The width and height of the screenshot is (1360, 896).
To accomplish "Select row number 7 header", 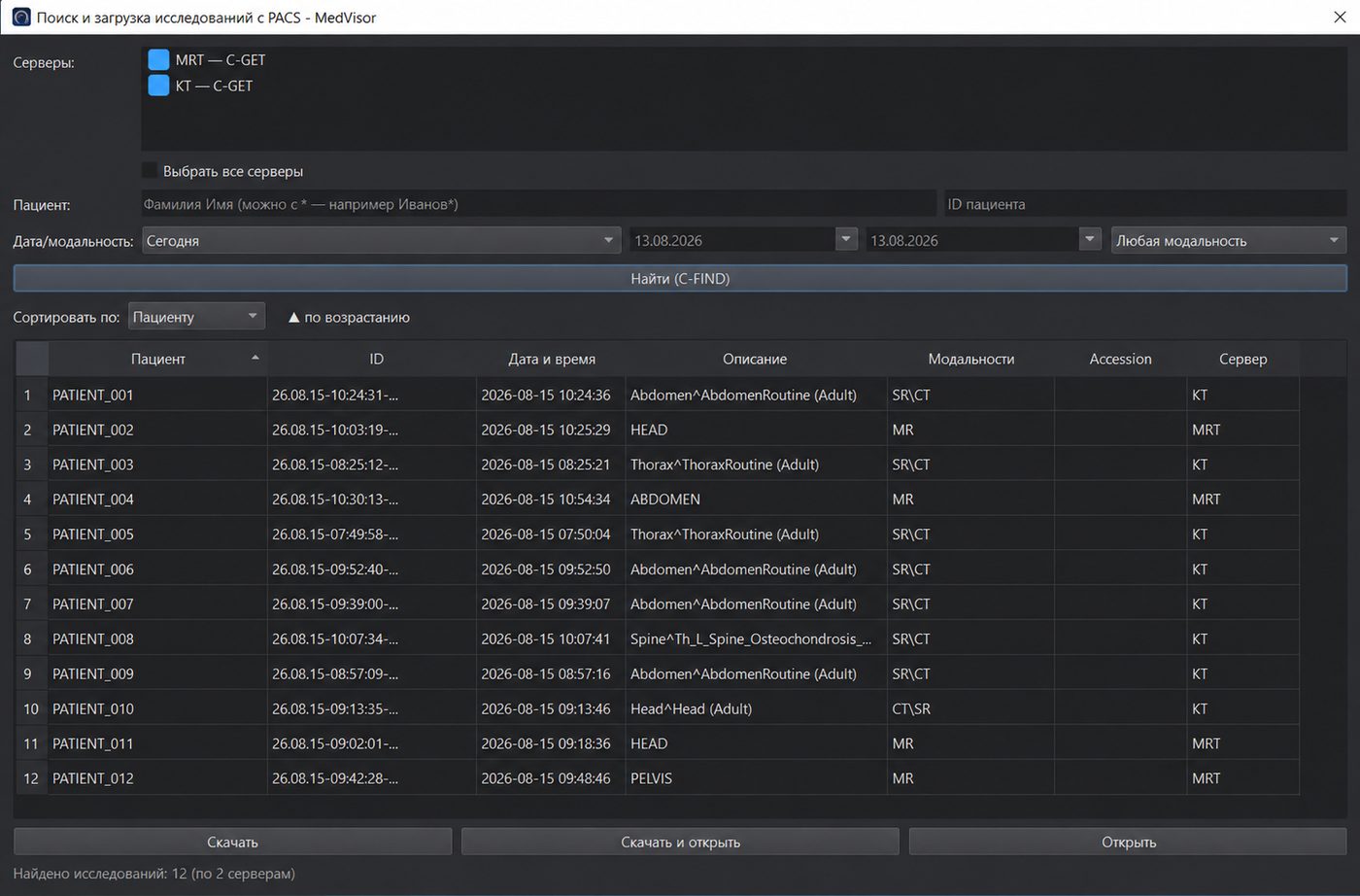I will (31, 604).
